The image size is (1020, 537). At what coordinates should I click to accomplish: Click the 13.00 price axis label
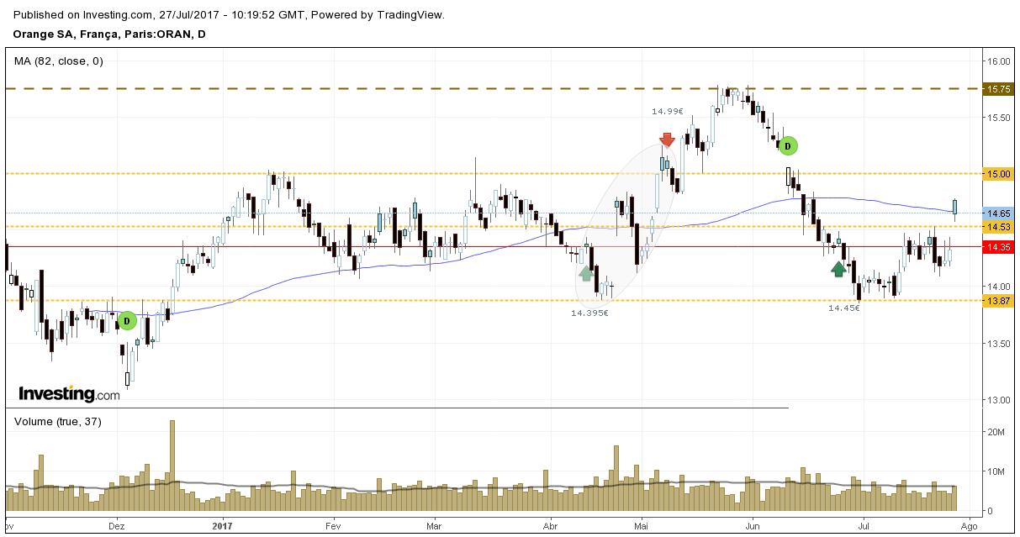pyautogui.click(x=998, y=400)
